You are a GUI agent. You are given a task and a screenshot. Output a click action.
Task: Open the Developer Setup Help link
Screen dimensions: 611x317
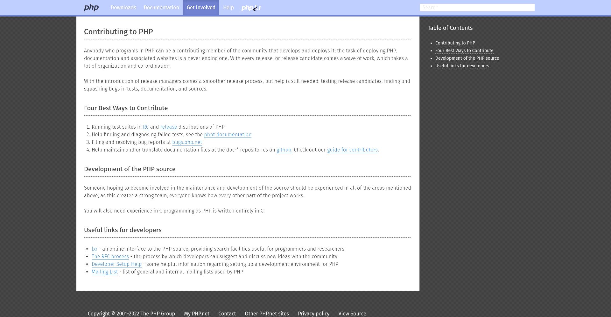click(117, 264)
